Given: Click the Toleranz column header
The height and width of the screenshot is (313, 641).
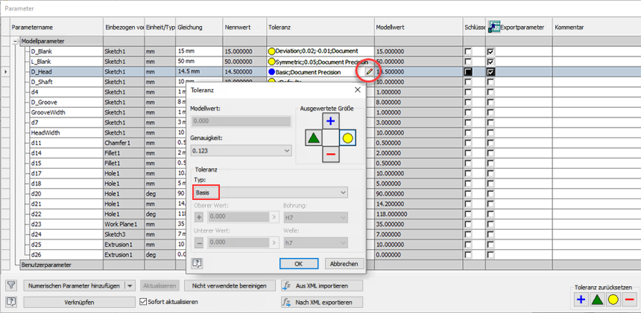Looking at the screenshot, I should (x=320, y=27).
